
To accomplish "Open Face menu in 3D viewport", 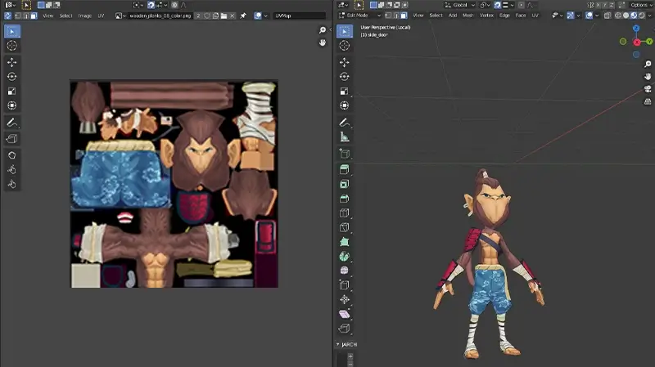I will (x=521, y=16).
